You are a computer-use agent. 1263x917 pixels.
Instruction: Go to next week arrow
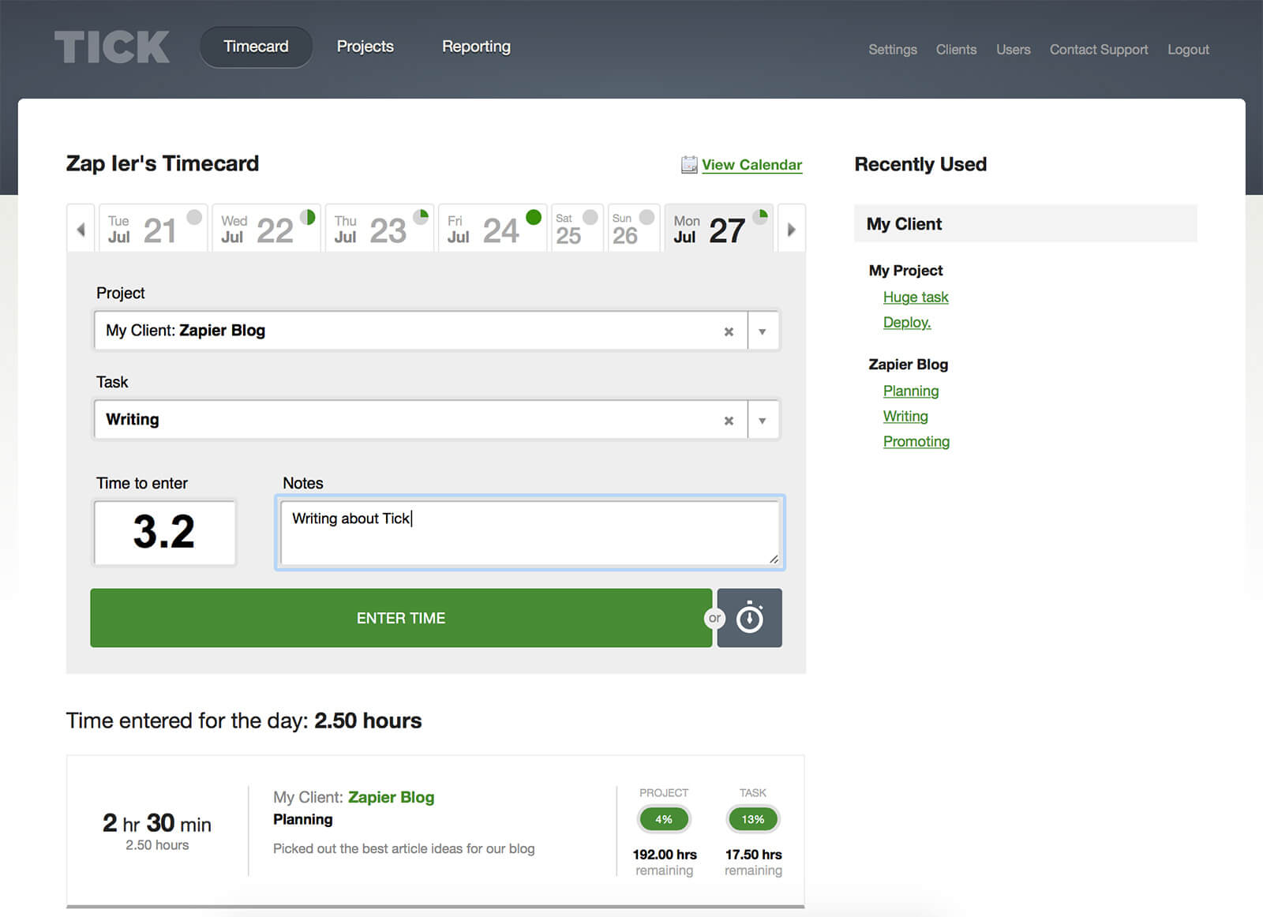click(791, 230)
